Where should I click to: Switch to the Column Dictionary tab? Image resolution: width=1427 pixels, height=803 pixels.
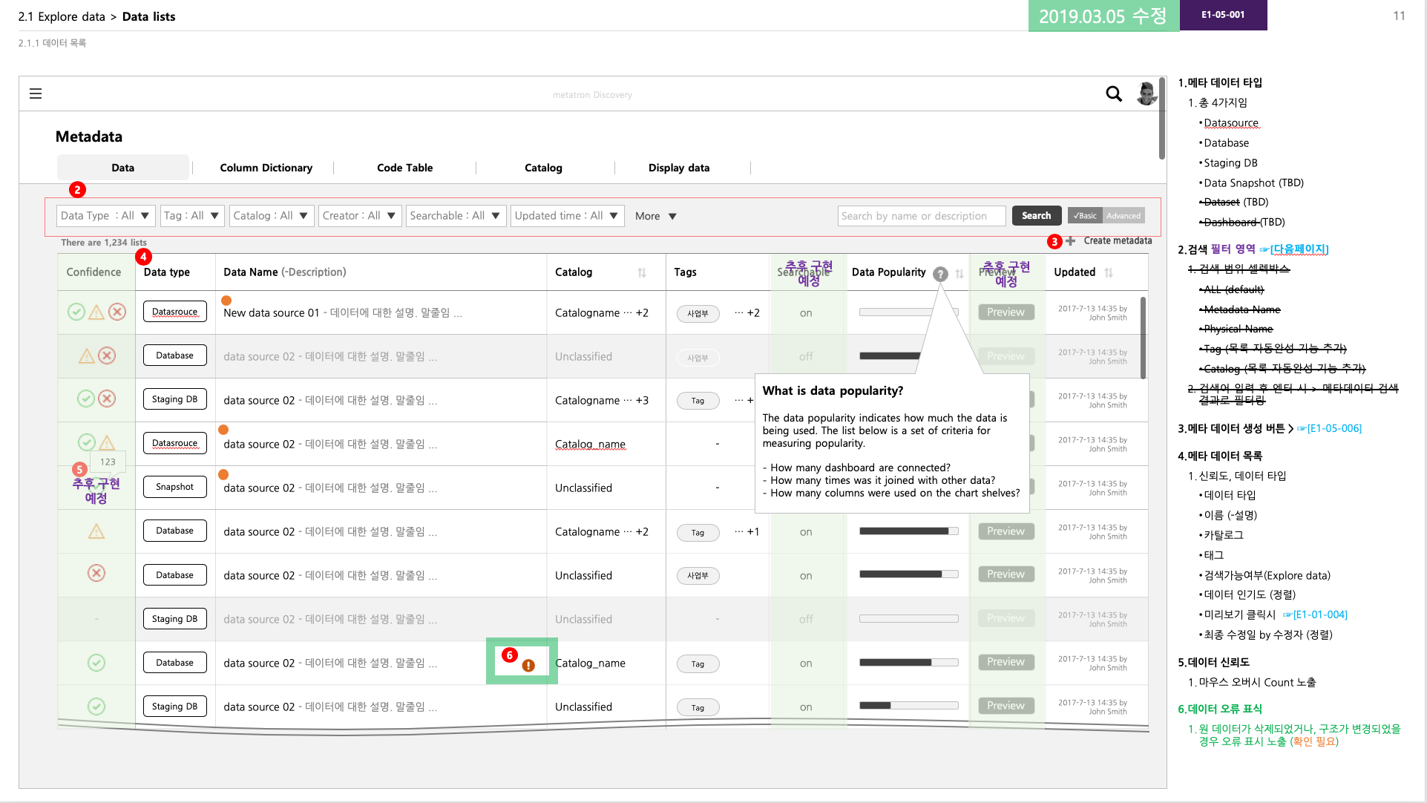tap(266, 168)
